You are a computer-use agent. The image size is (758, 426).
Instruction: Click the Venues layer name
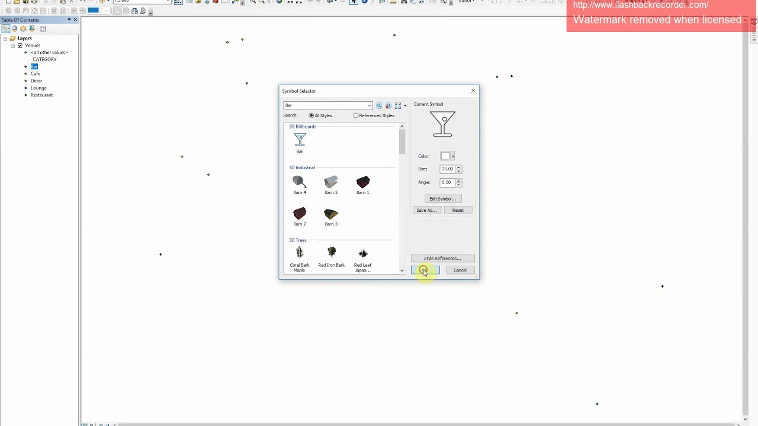[x=33, y=46]
